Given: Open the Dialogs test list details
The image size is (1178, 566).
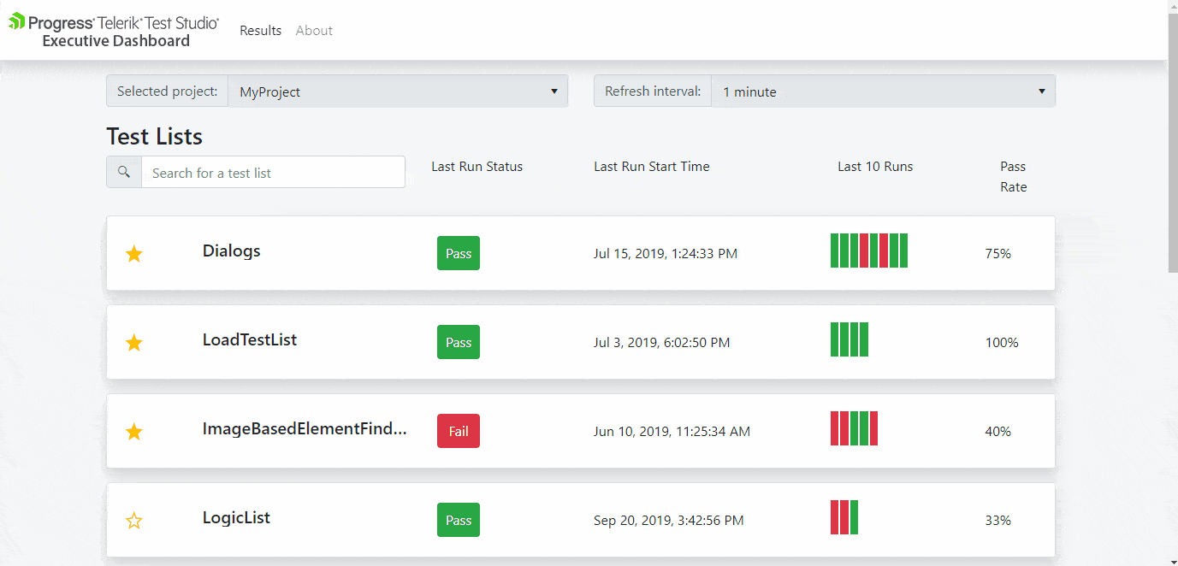Looking at the screenshot, I should [x=231, y=251].
